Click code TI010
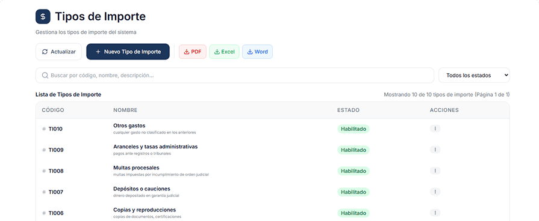Screen dimensions: 539x221 tap(55, 129)
